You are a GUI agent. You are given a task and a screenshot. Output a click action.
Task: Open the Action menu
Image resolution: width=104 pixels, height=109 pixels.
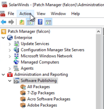click(25, 14)
